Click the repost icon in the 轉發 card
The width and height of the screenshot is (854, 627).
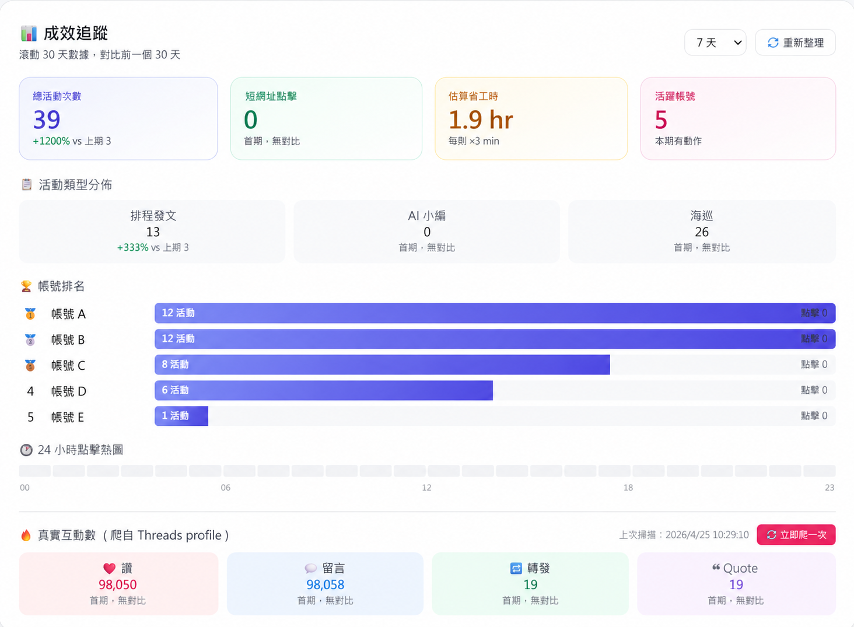point(516,568)
